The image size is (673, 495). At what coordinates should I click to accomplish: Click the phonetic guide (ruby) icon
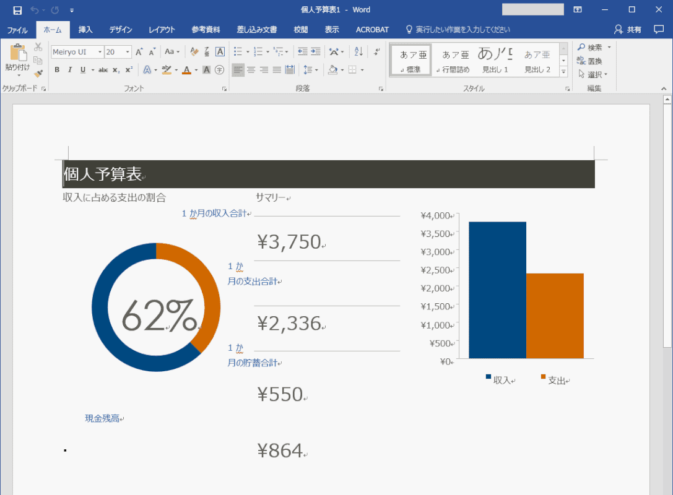[x=207, y=52]
